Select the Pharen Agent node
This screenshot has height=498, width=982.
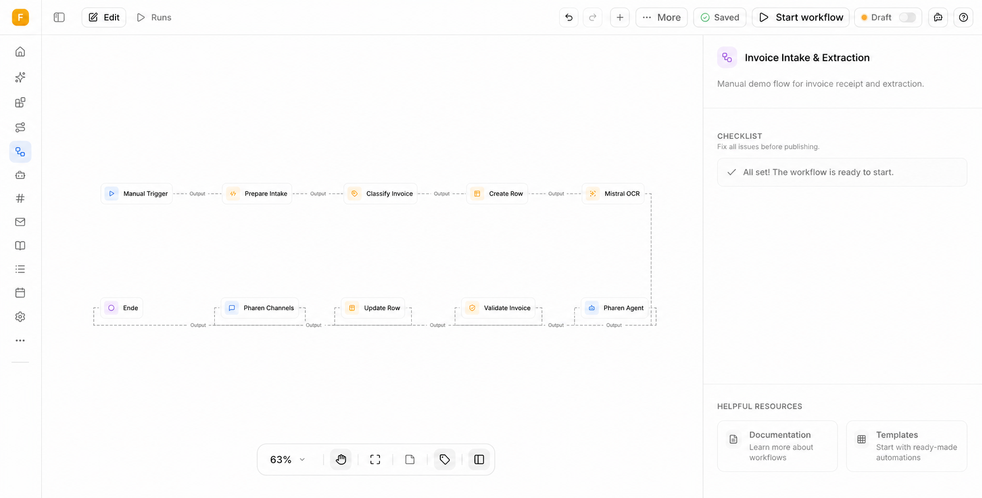click(x=614, y=308)
